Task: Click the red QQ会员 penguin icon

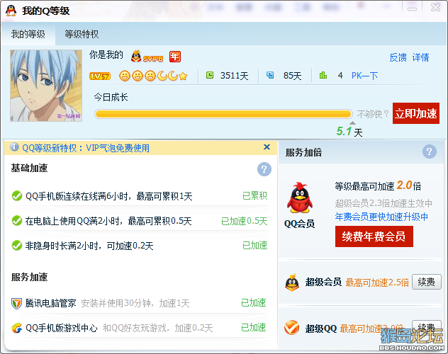Action: point(299,198)
